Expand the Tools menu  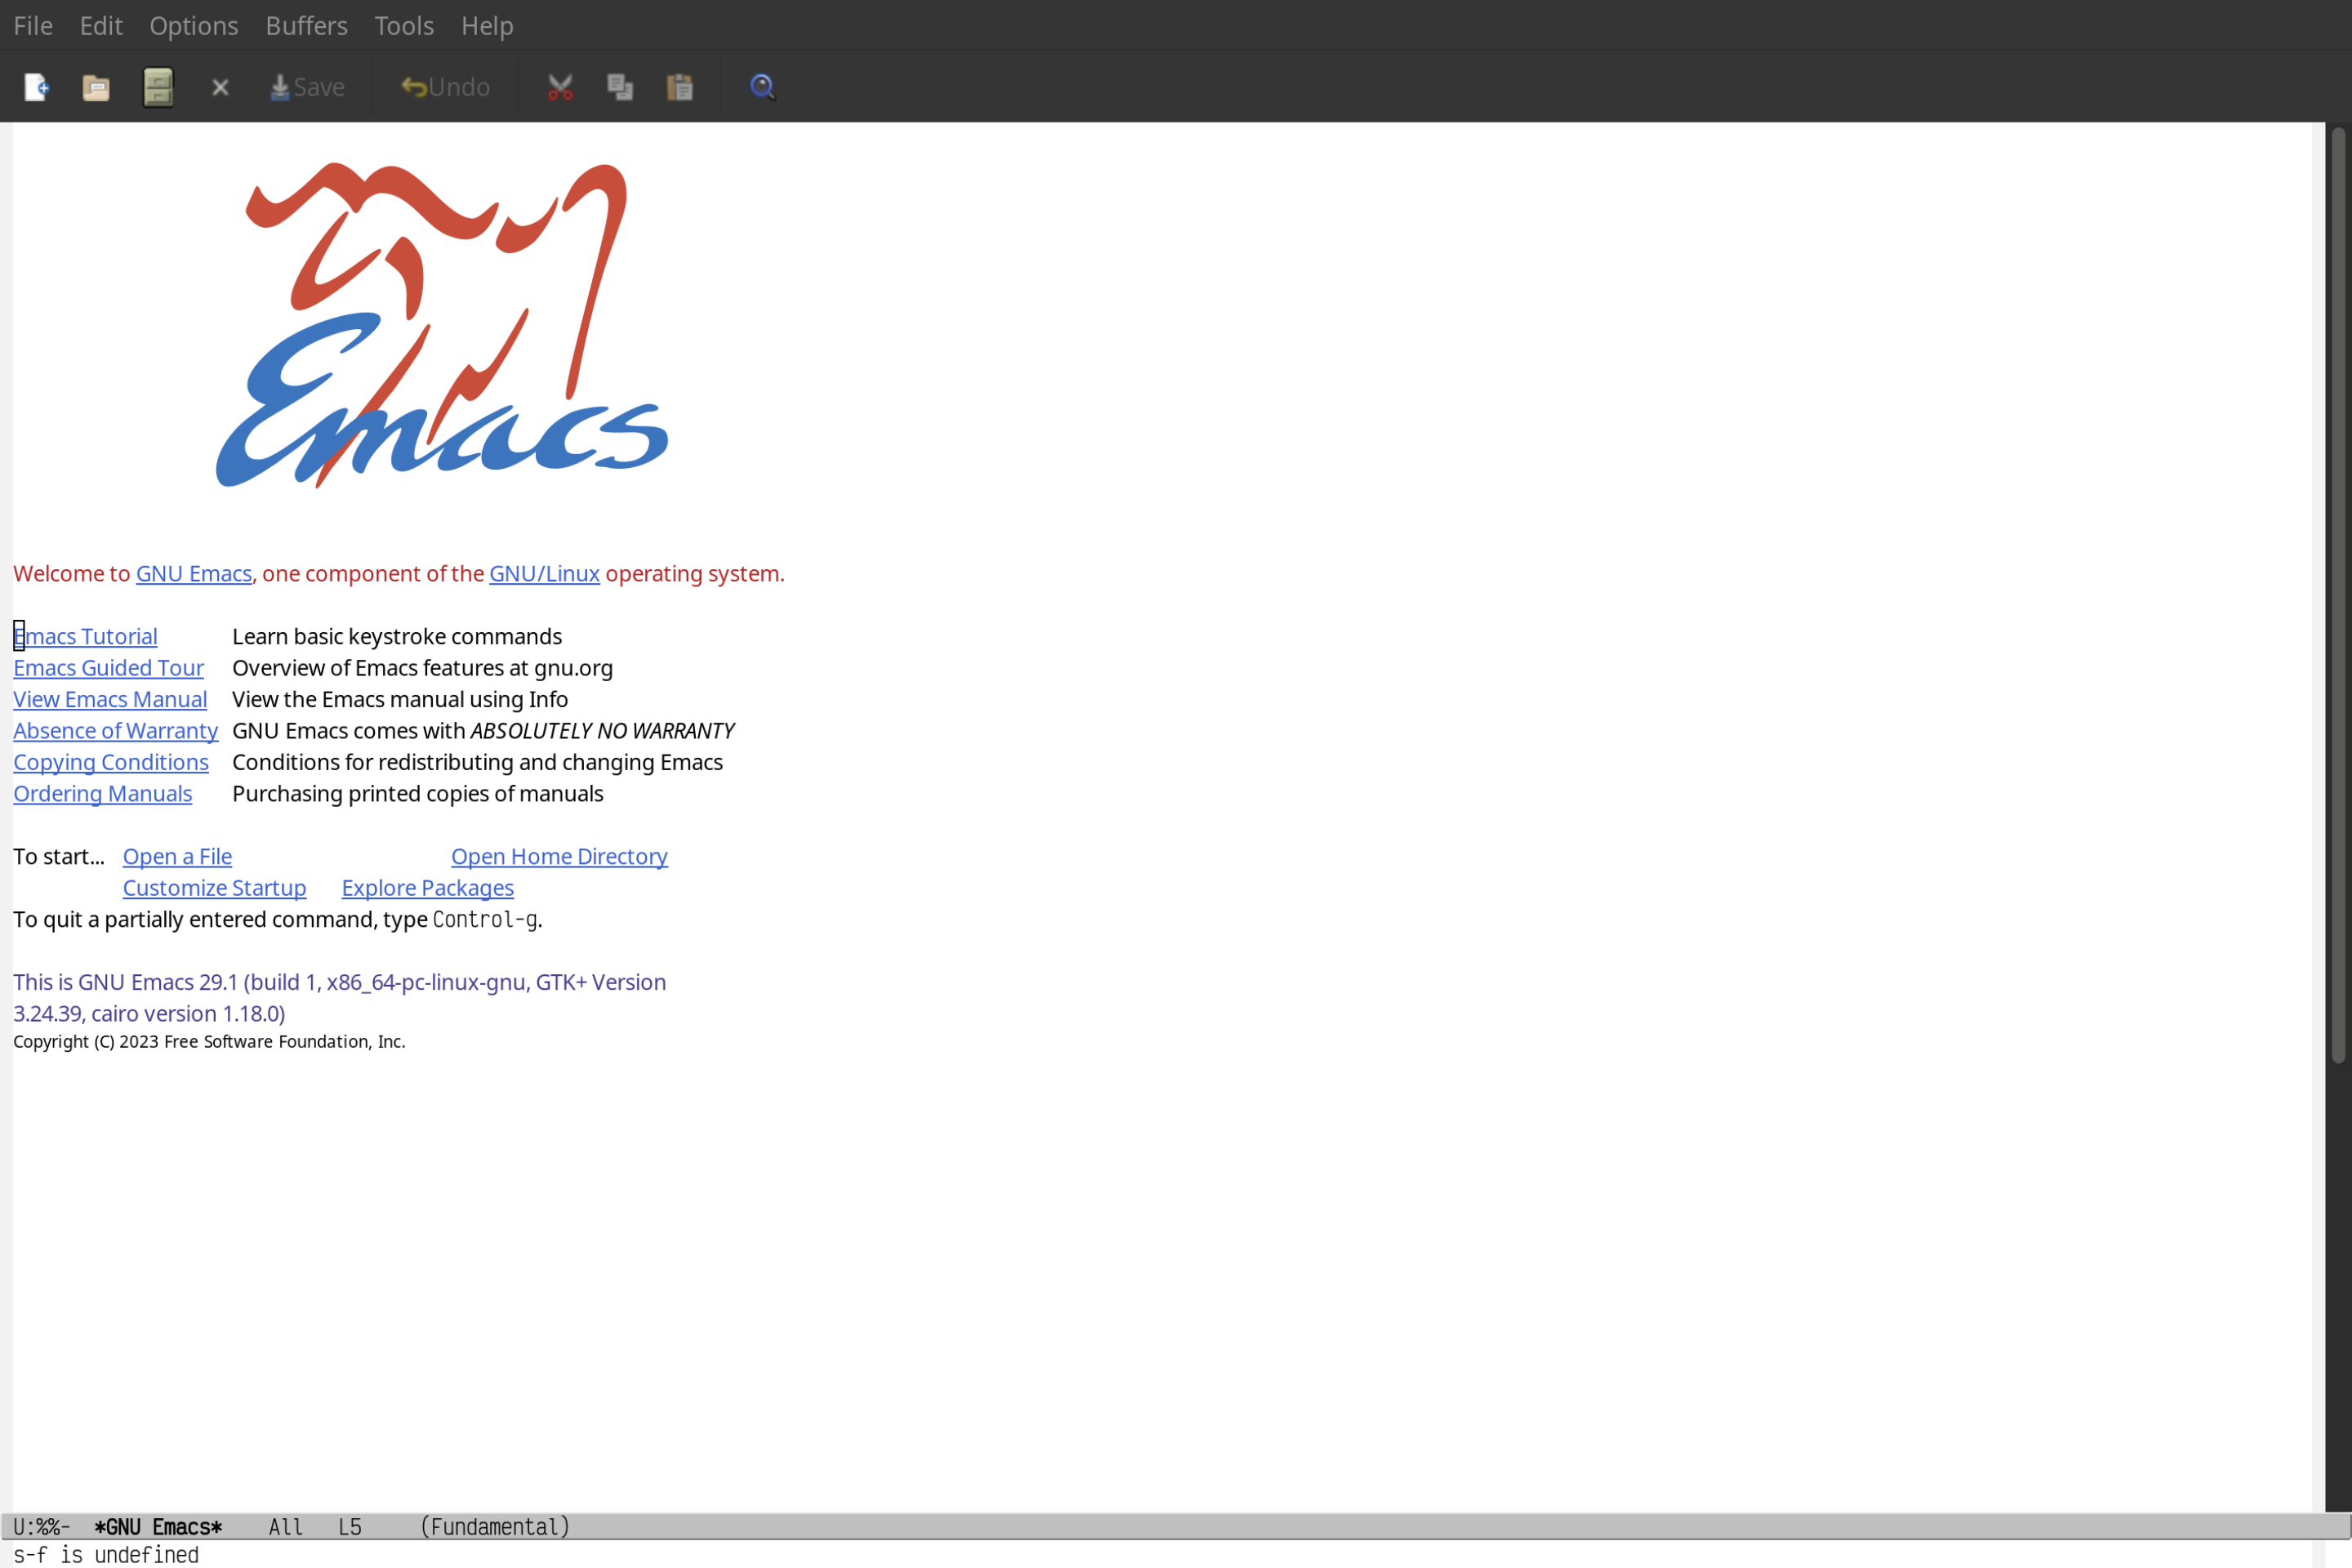click(404, 24)
